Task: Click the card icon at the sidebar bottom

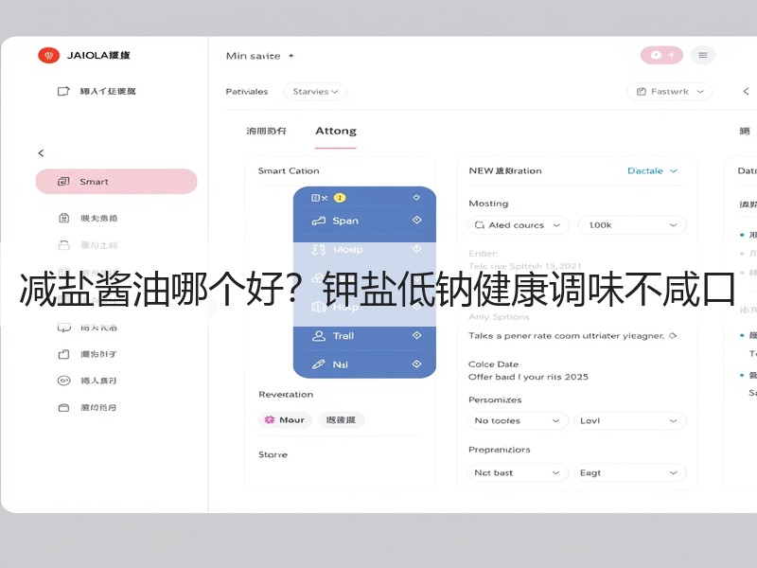Action: [63, 408]
